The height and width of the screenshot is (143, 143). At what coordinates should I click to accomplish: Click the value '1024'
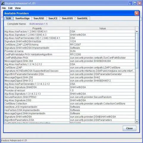(x=103, y=41)
